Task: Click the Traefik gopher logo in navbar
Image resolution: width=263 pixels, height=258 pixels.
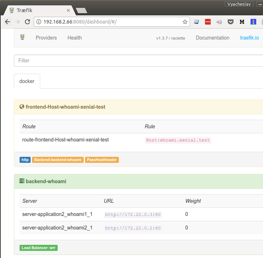Action: pyautogui.click(x=22, y=37)
